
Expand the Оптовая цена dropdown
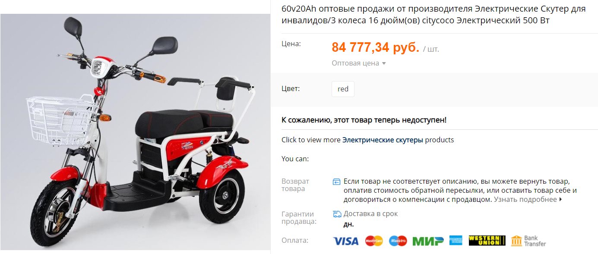pyautogui.click(x=359, y=63)
